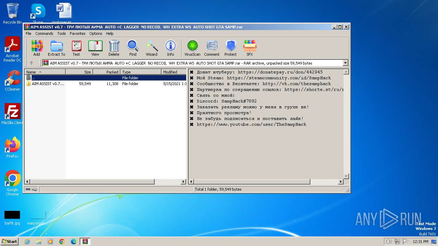The image size is (438, 246).
Task: Open Chrome from the taskbar
Action: pyautogui.click(x=62, y=242)
